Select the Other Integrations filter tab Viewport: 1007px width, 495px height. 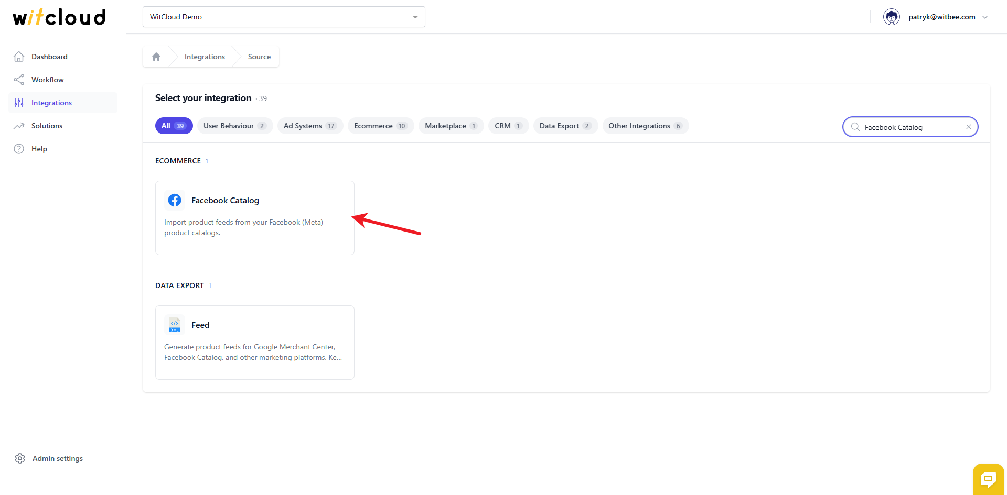[x=645, y=126]
